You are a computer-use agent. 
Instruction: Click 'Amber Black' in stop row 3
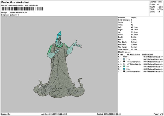point(135,62)
